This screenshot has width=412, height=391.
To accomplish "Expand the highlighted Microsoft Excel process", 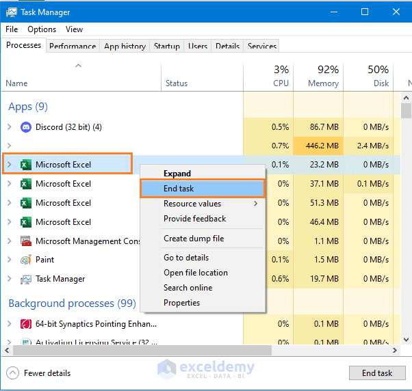I will click(9, 164).
